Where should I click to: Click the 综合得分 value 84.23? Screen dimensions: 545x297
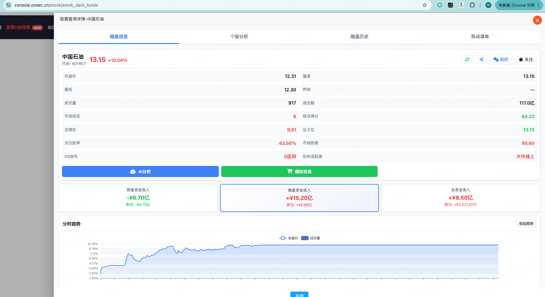tap(528, 116)
